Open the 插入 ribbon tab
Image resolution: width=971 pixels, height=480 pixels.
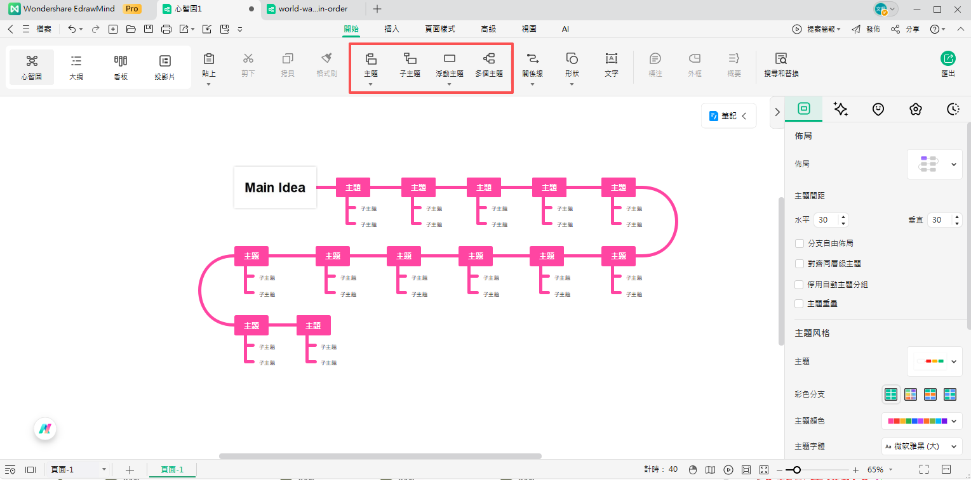[x=392, y=29]
